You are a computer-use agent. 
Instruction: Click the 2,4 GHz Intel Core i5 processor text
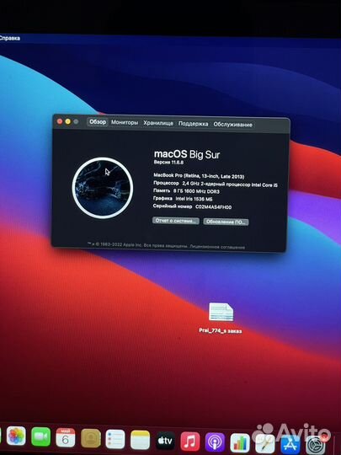coord(230,185)
